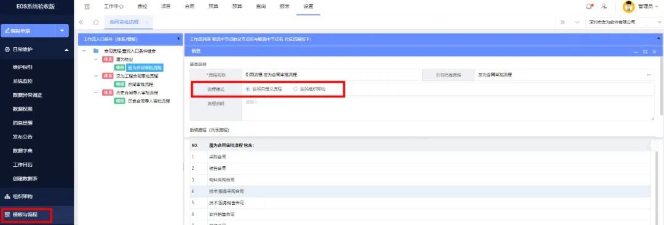Click the 管理员 avatar picture
The image size is (664, 225).
[x=628, y=6]
